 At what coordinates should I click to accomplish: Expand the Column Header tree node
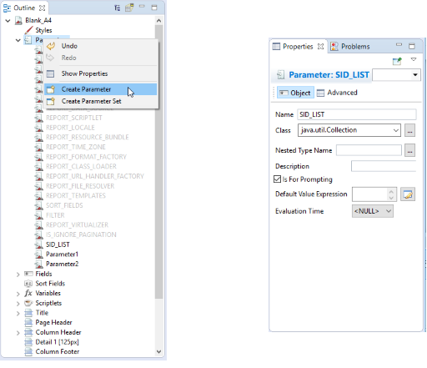click(18, 333)
